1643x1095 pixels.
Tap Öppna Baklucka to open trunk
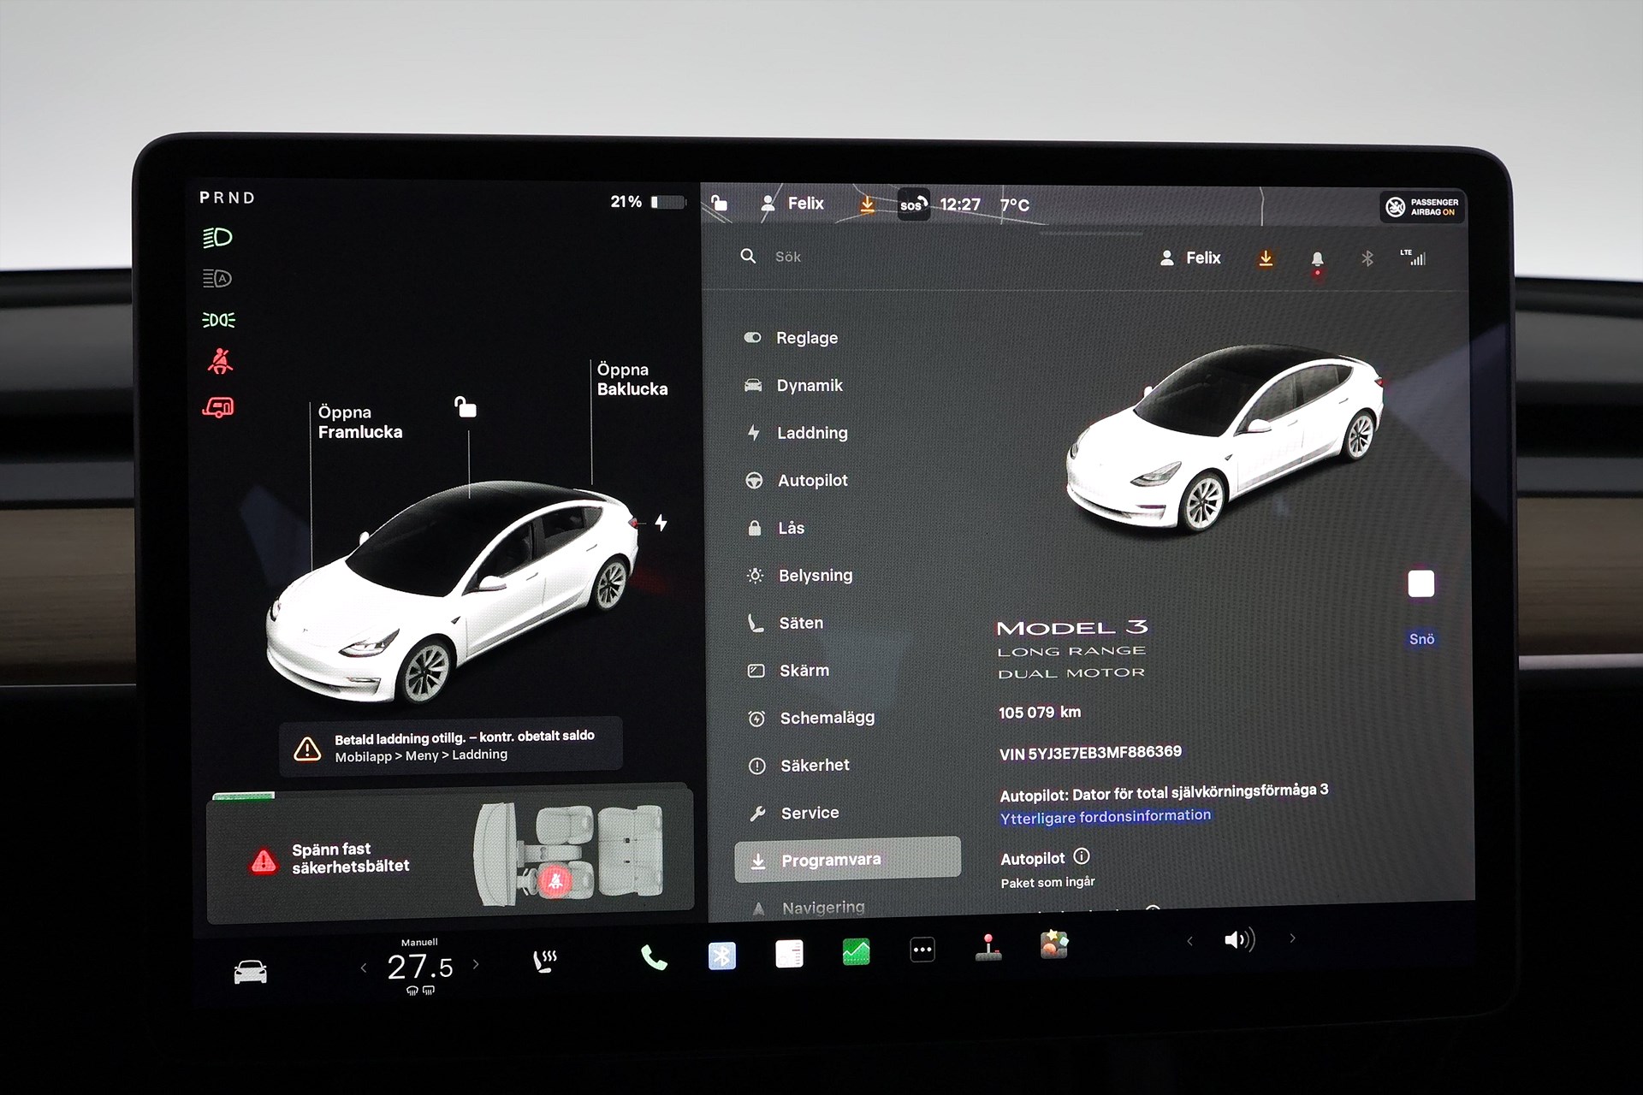(632, 379)
